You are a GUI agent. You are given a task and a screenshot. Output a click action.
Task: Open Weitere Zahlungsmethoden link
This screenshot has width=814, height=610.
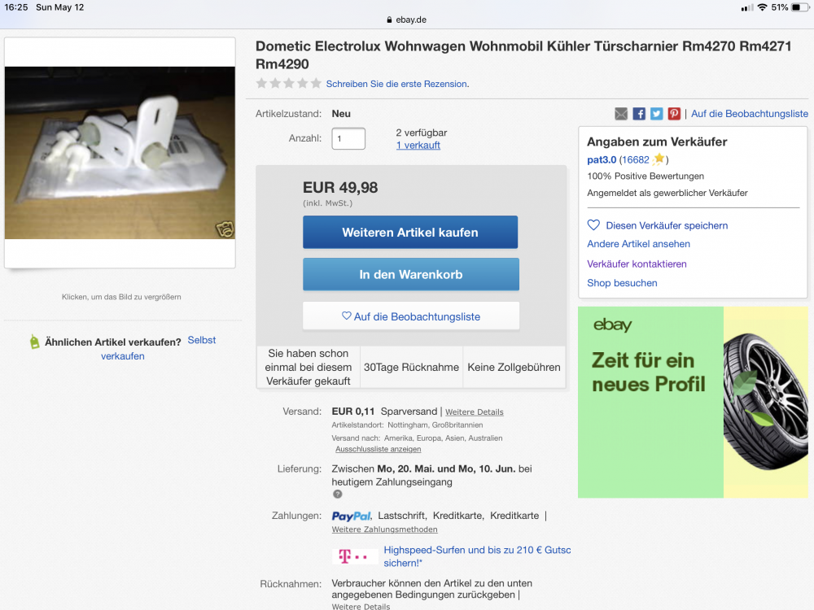(x=385, y=529)
